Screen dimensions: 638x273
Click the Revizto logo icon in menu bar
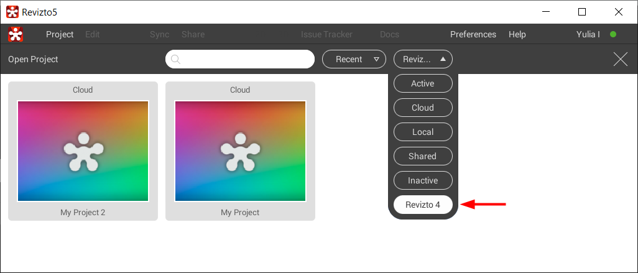click(16, 34)
